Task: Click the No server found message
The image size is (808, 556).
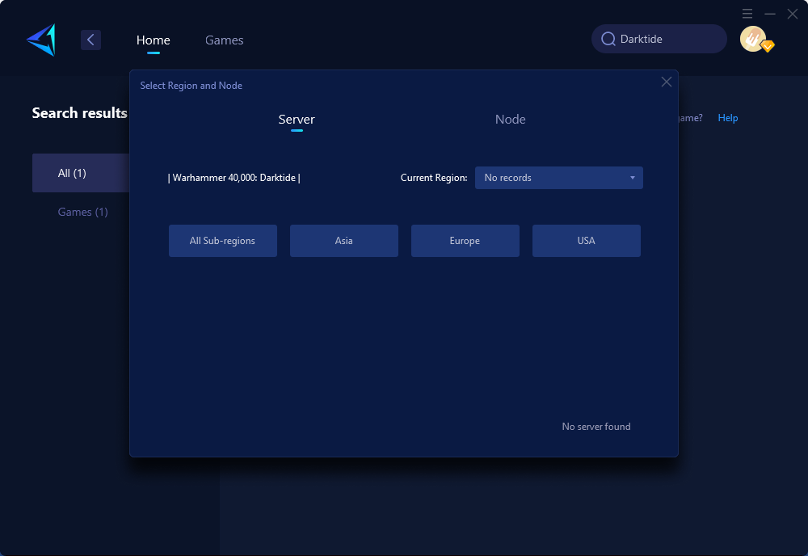Action: coord(596,427)
